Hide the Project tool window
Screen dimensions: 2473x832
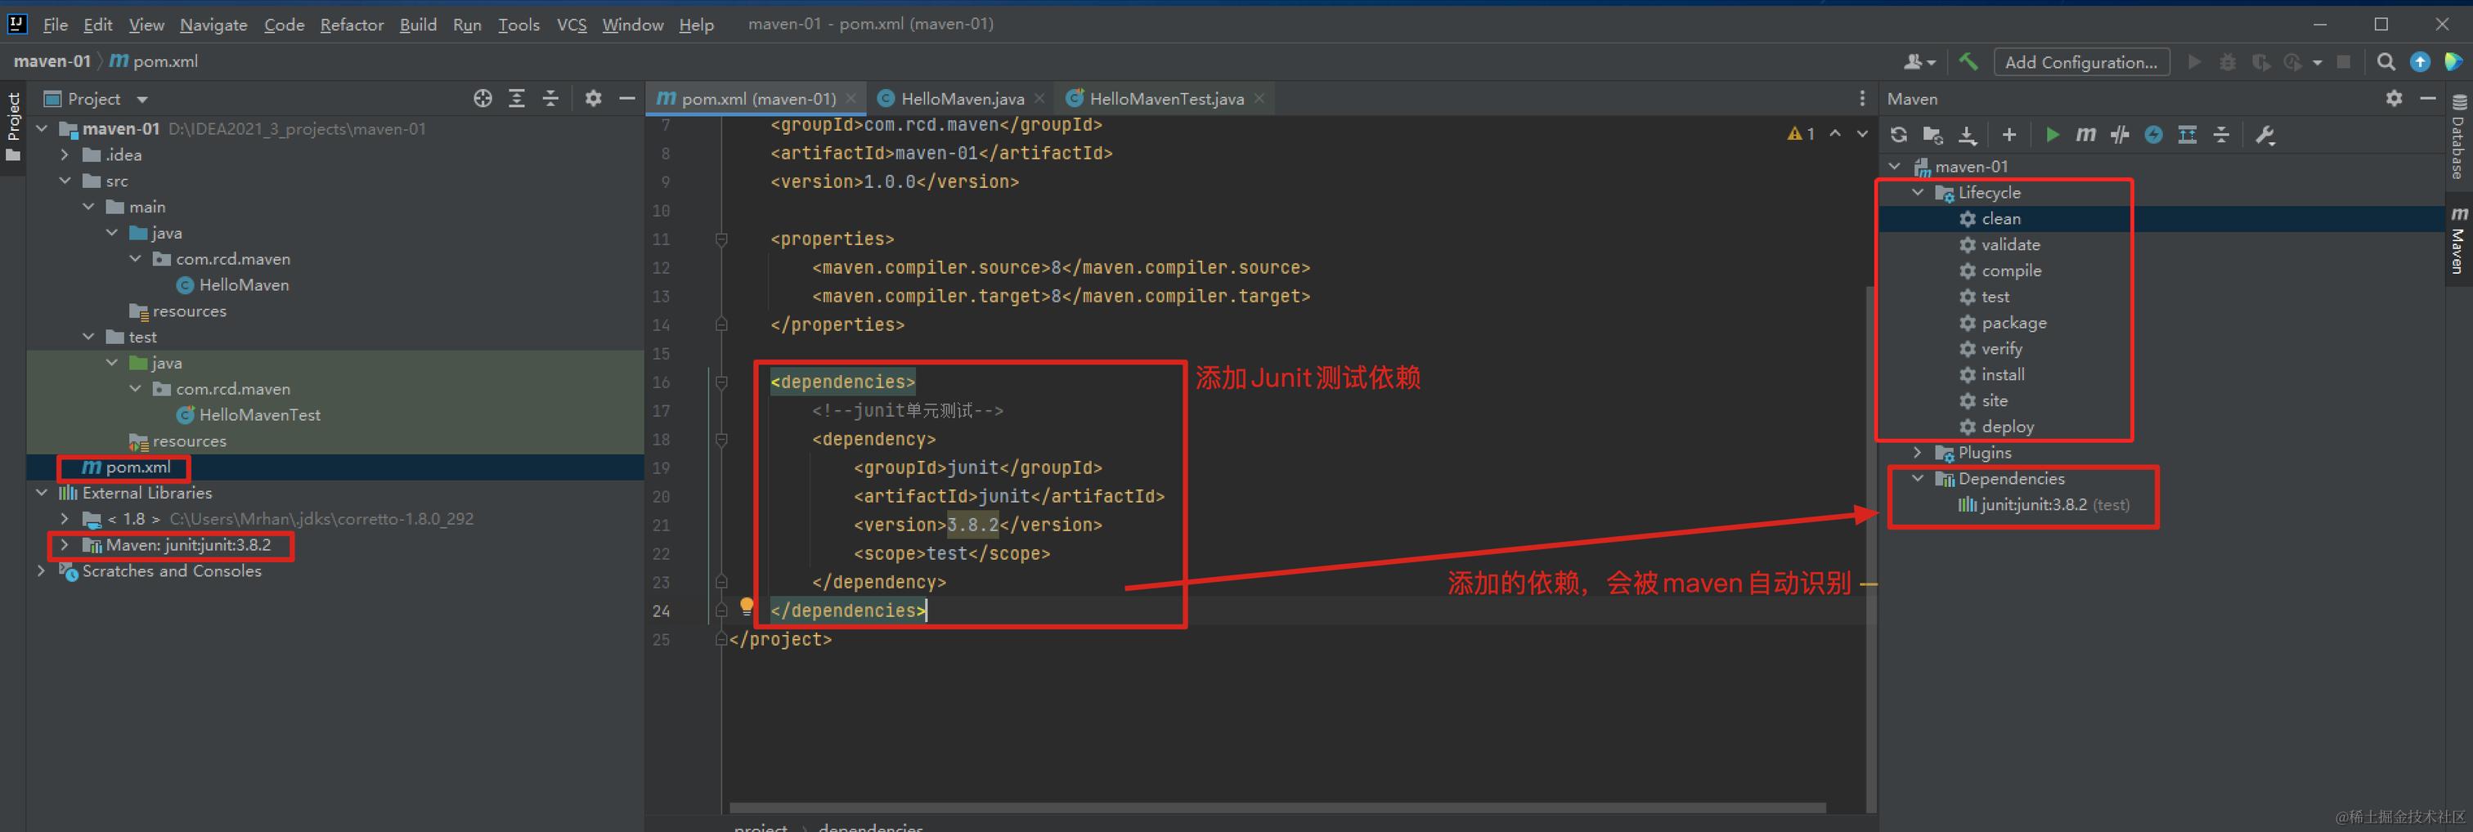627,98
